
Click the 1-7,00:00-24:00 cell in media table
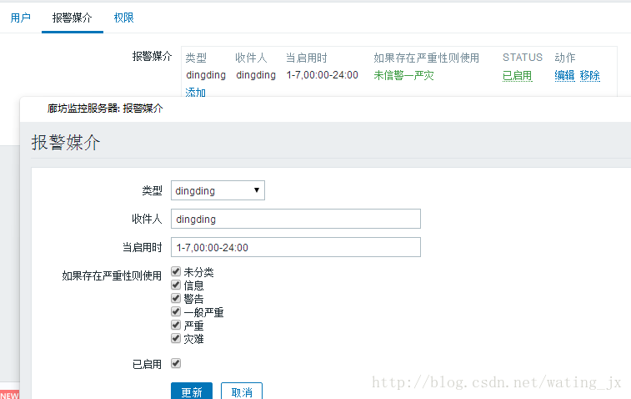click(323, 75)
